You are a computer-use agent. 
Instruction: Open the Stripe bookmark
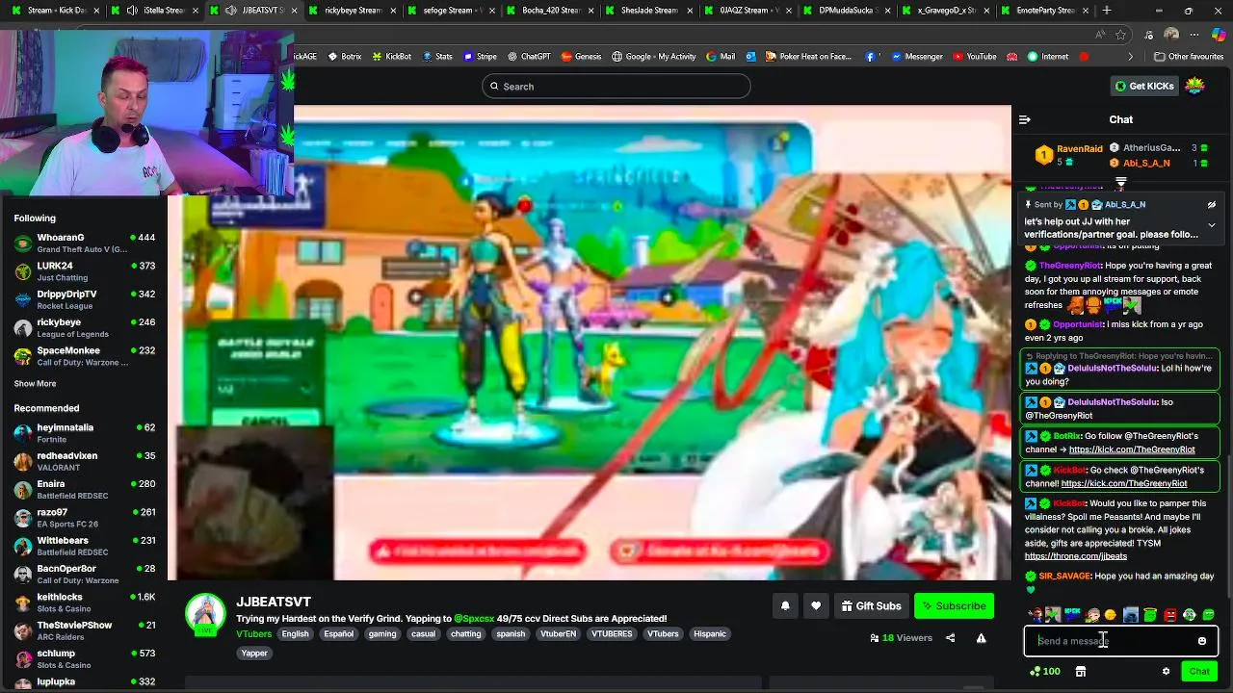(480, 57)
